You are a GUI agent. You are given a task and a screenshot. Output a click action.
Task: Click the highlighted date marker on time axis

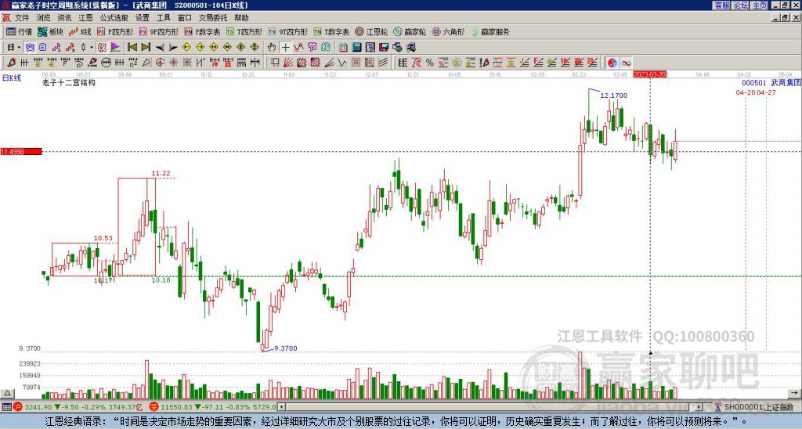(649, 74)
